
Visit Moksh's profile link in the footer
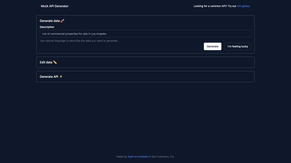point(144,156)
